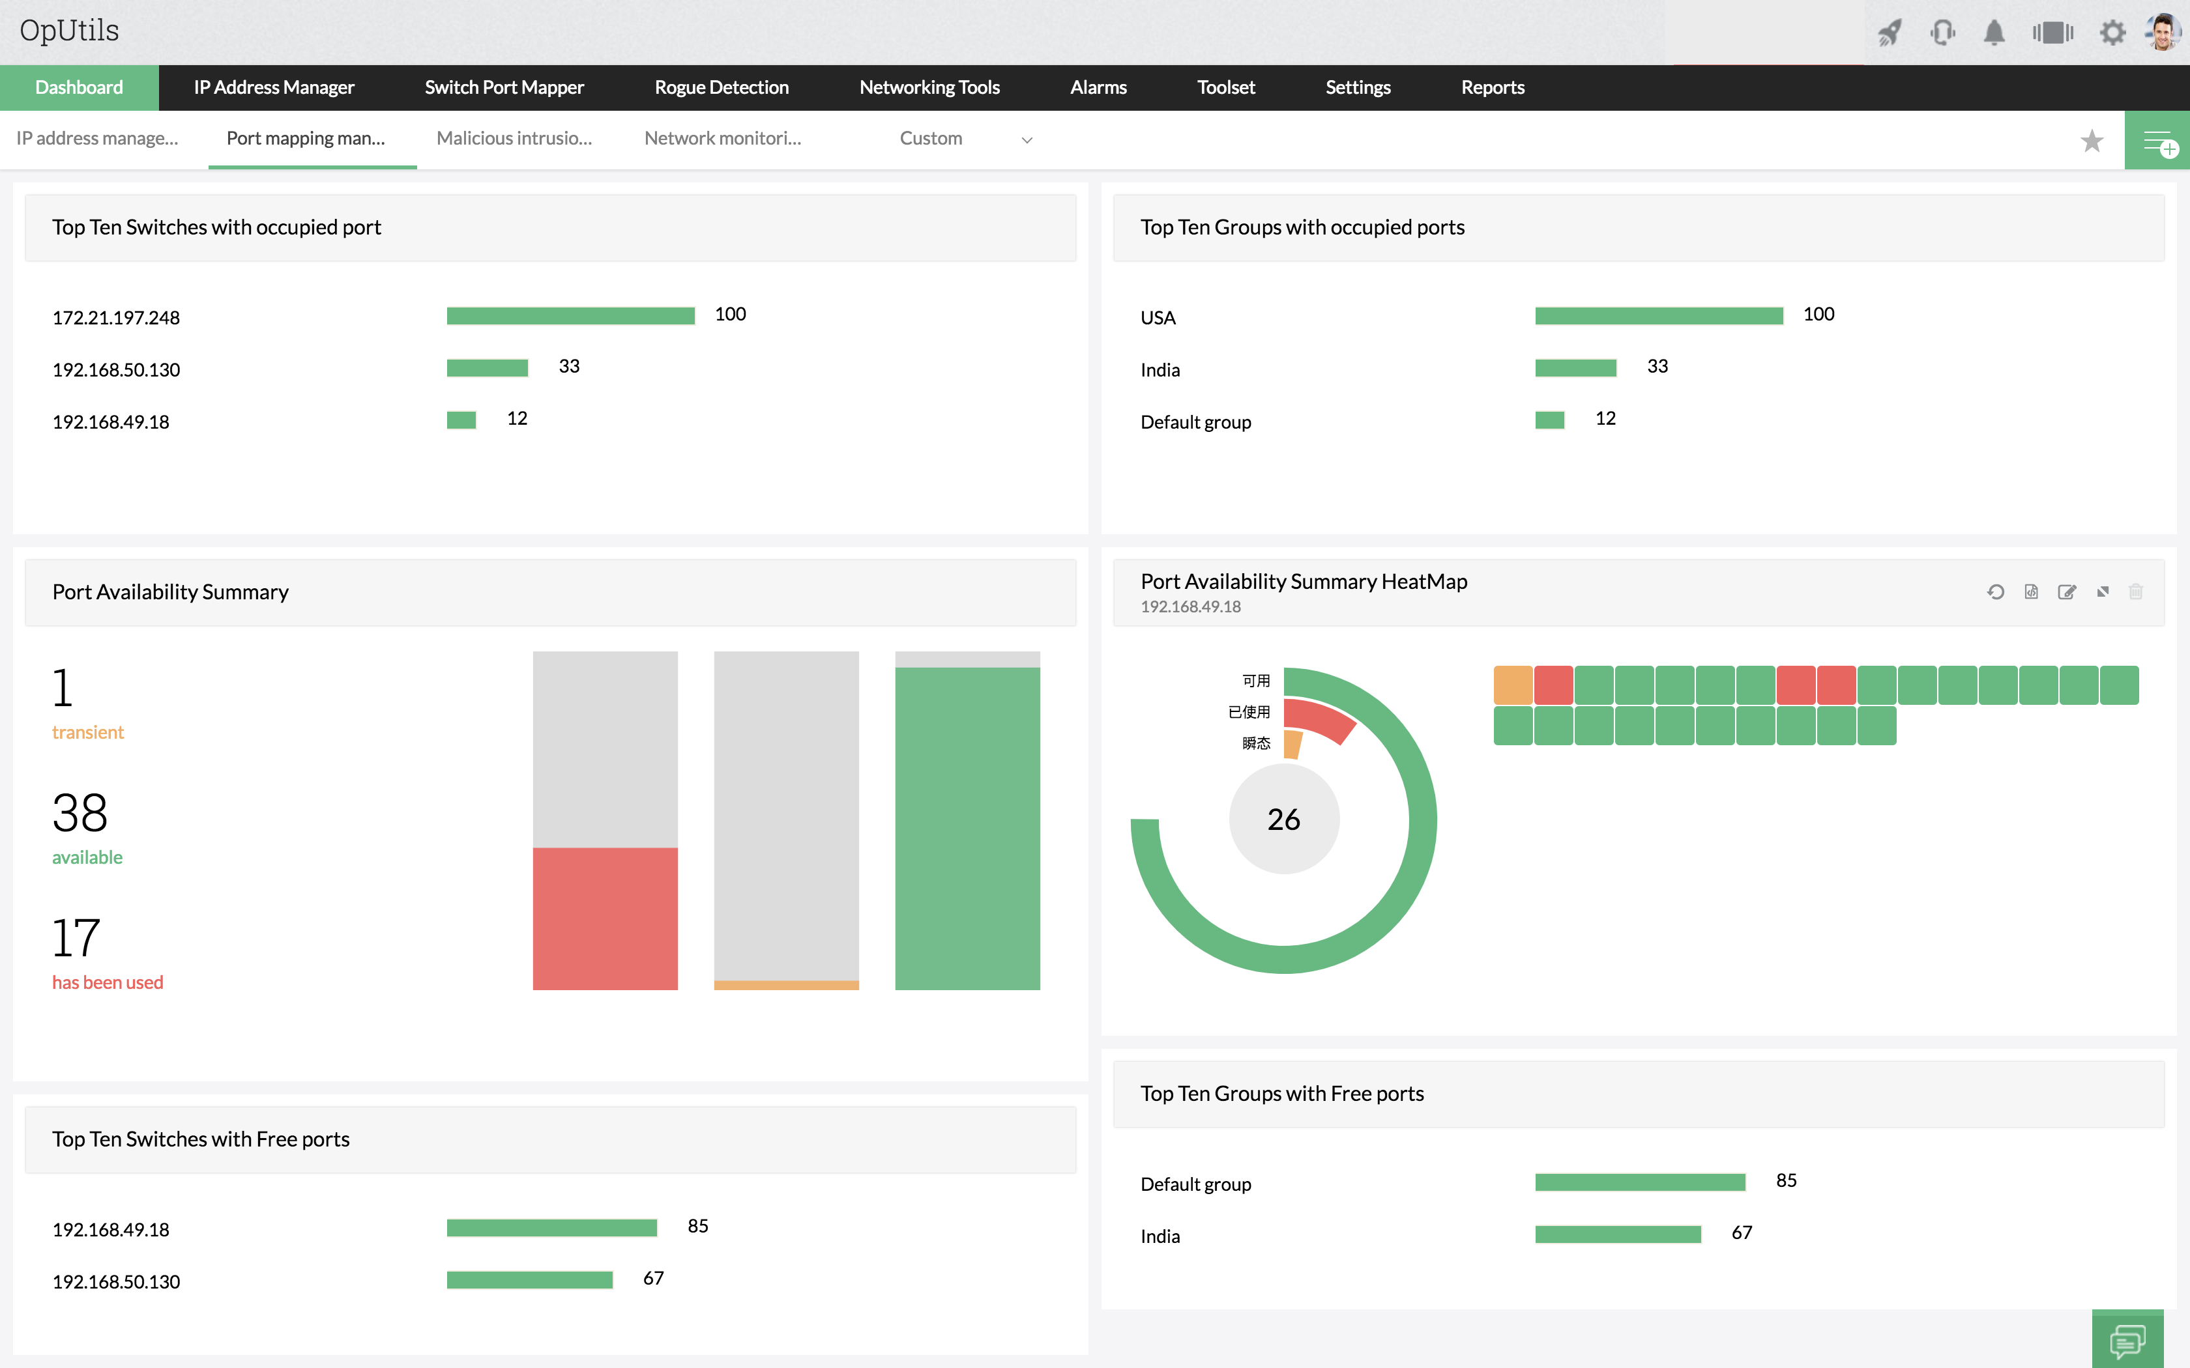Click the orange transient heatmap cell
Viewport: 2190px width, 1368px height.
click(x=1512, y=685)
